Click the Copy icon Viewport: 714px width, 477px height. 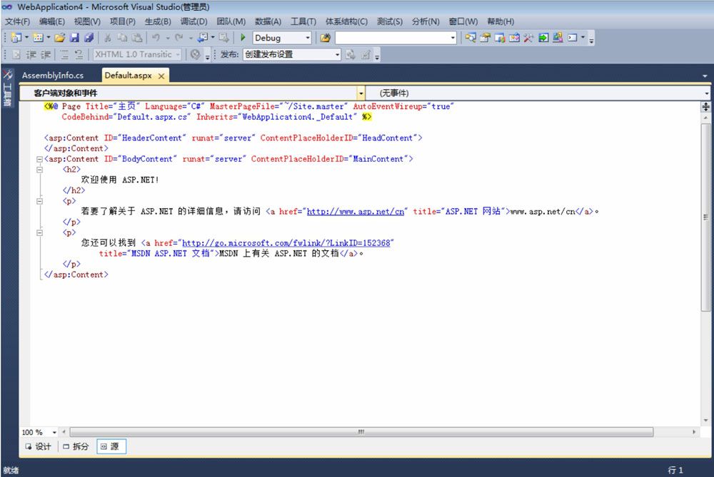(123, 38)
